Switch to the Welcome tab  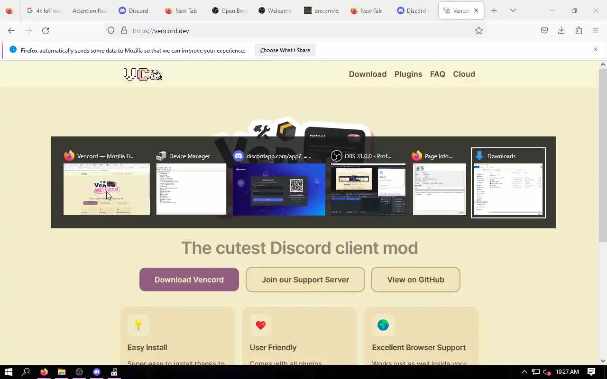point(275,10)
